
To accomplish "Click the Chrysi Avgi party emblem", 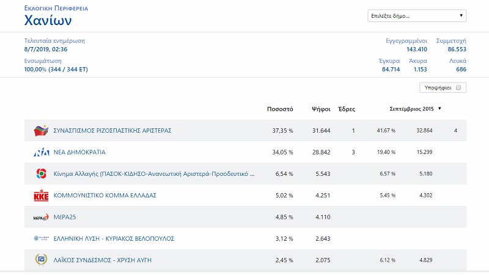I will [41, 260].
